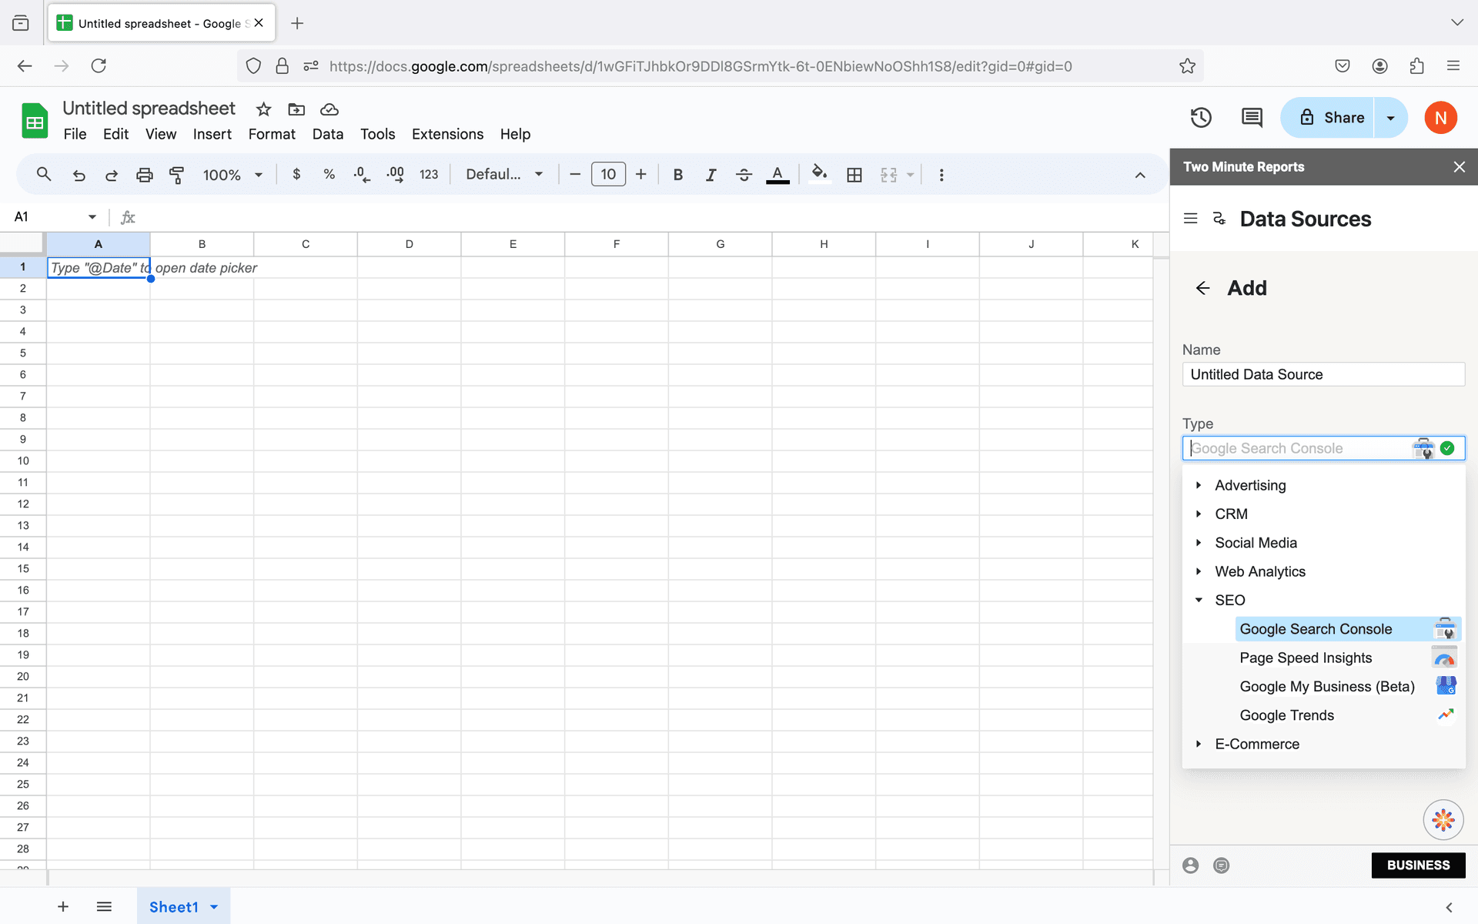
Task: Click the Share button
Action: click(1333, 117)
